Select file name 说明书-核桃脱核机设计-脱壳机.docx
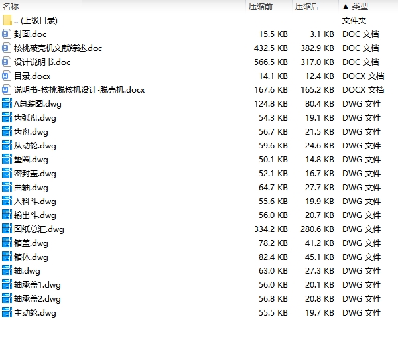The image size is (398, 348). (x=79, y=90)
